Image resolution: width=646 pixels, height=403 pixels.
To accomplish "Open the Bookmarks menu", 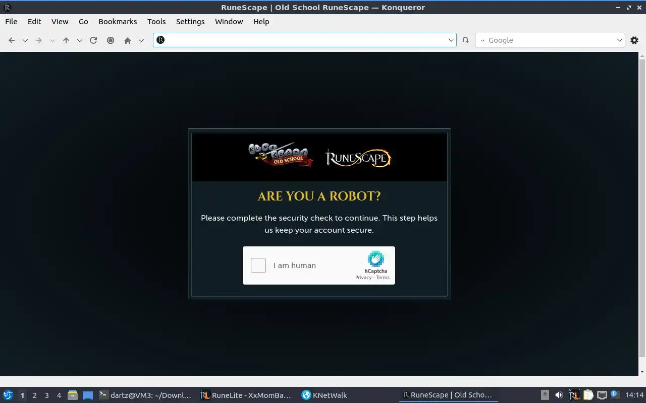I will [x=118, y=22].
